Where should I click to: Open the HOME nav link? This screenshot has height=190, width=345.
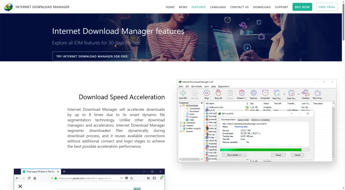(170, 7)
